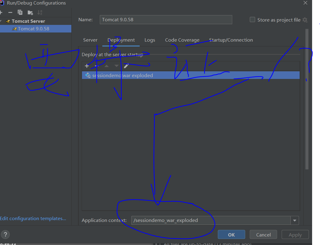This screenshot has width=320, height=245.
Task: Collapse the Tomcat Server tree node
Action: 1,21
